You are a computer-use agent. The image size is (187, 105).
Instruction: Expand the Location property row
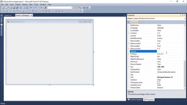click(x=129, y=33)
